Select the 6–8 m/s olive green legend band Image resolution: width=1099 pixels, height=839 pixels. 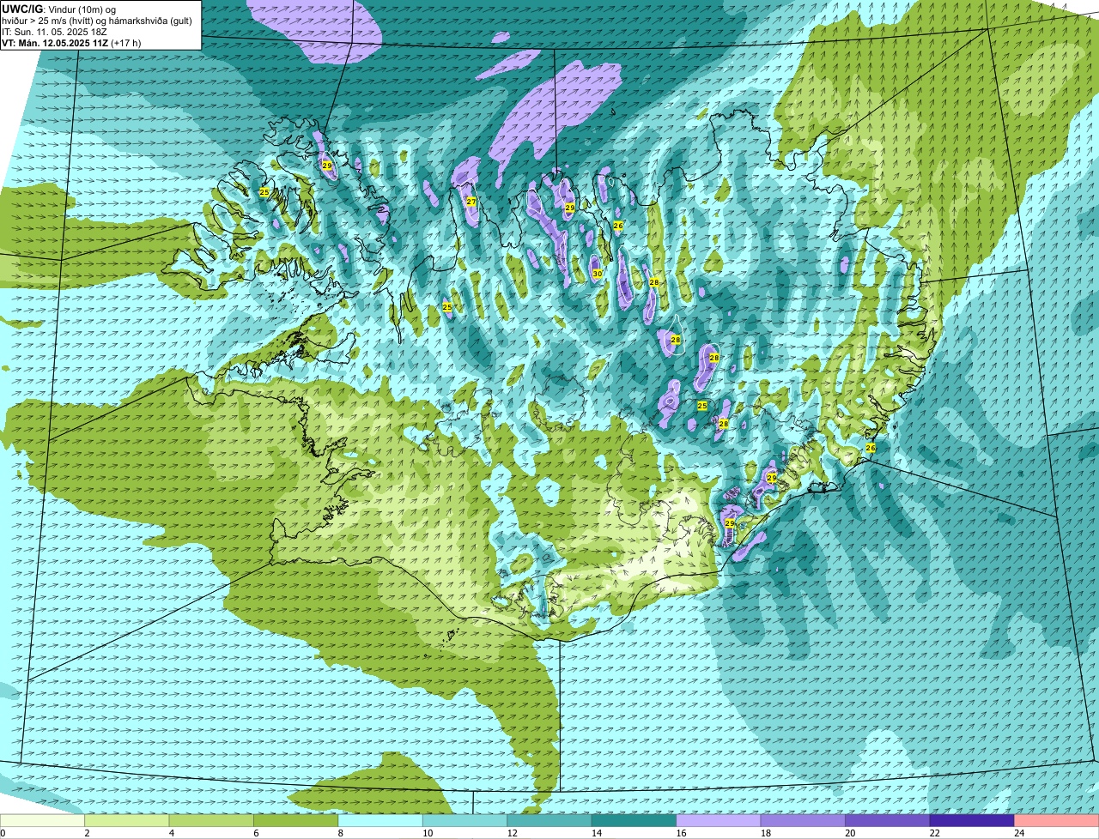click(296, 820)
